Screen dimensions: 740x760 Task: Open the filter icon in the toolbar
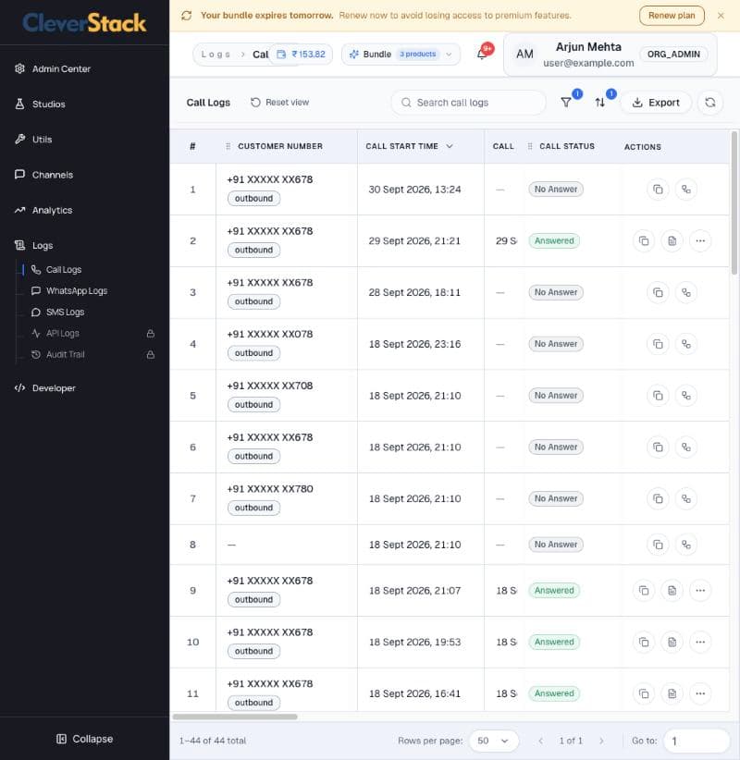click(566, 103)
